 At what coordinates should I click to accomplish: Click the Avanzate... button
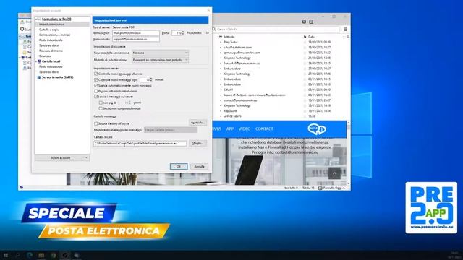pos(197,122)
